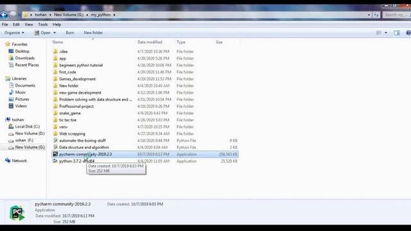Sort by the Size column header
The height and width of the screenshot is (231, 411).
pos(219,42)
